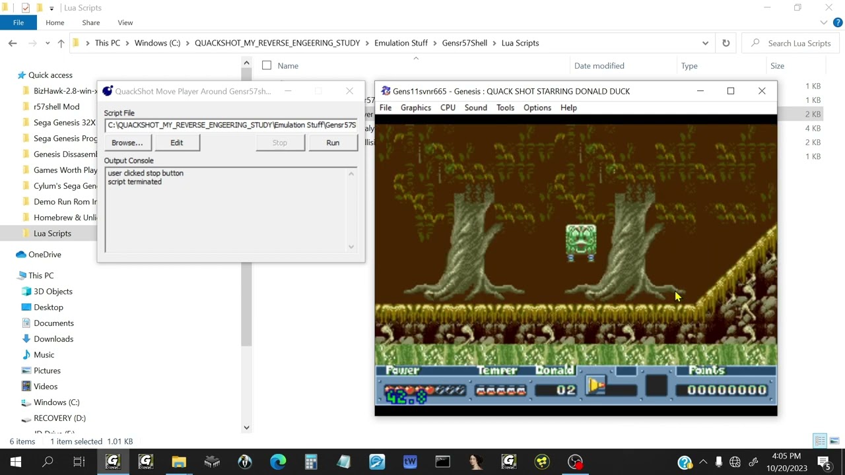The height and width of the screenshot is (475, 845).
Task: Sort by the Size column header
Action: tap(777, 65)
